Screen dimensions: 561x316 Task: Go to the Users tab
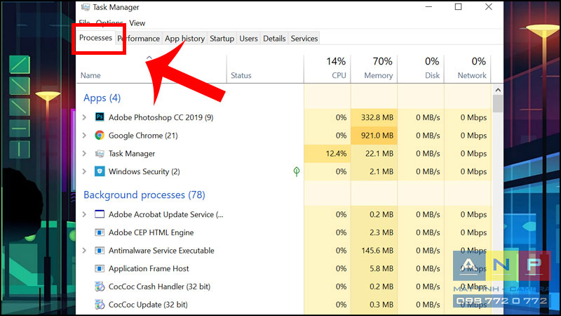[x=248, y=39]
